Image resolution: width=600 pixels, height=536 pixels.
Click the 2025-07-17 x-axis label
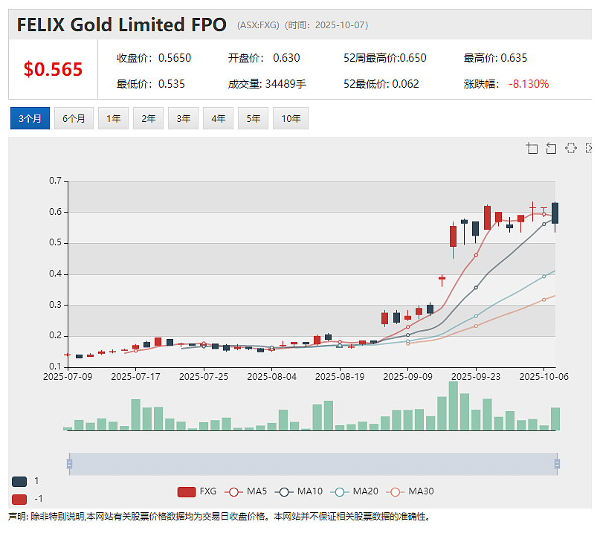[x=136, y=377]
